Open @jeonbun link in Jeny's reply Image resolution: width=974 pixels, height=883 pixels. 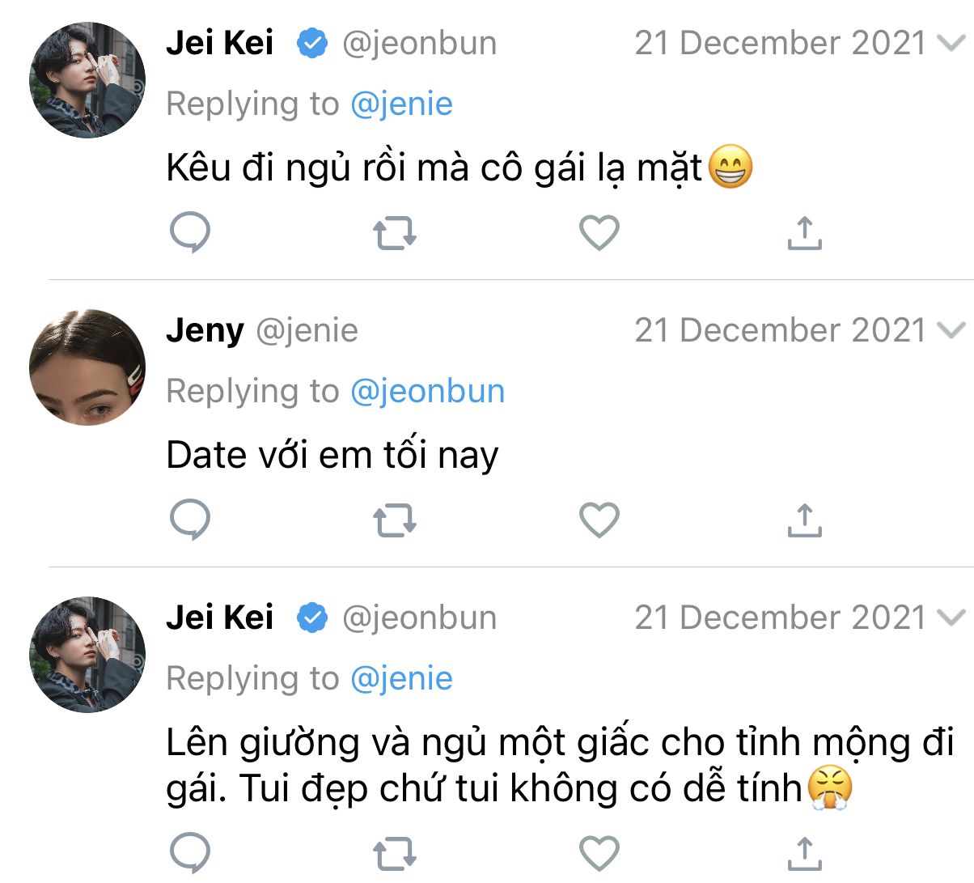click(x=427, y=391)
